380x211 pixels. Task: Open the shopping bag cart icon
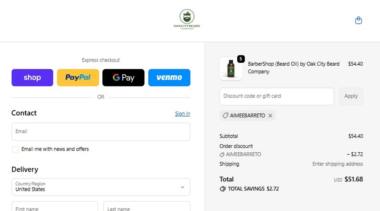(x=358, y=20)
